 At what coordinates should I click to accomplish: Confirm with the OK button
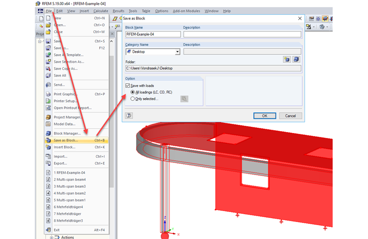tap(264, 116)
